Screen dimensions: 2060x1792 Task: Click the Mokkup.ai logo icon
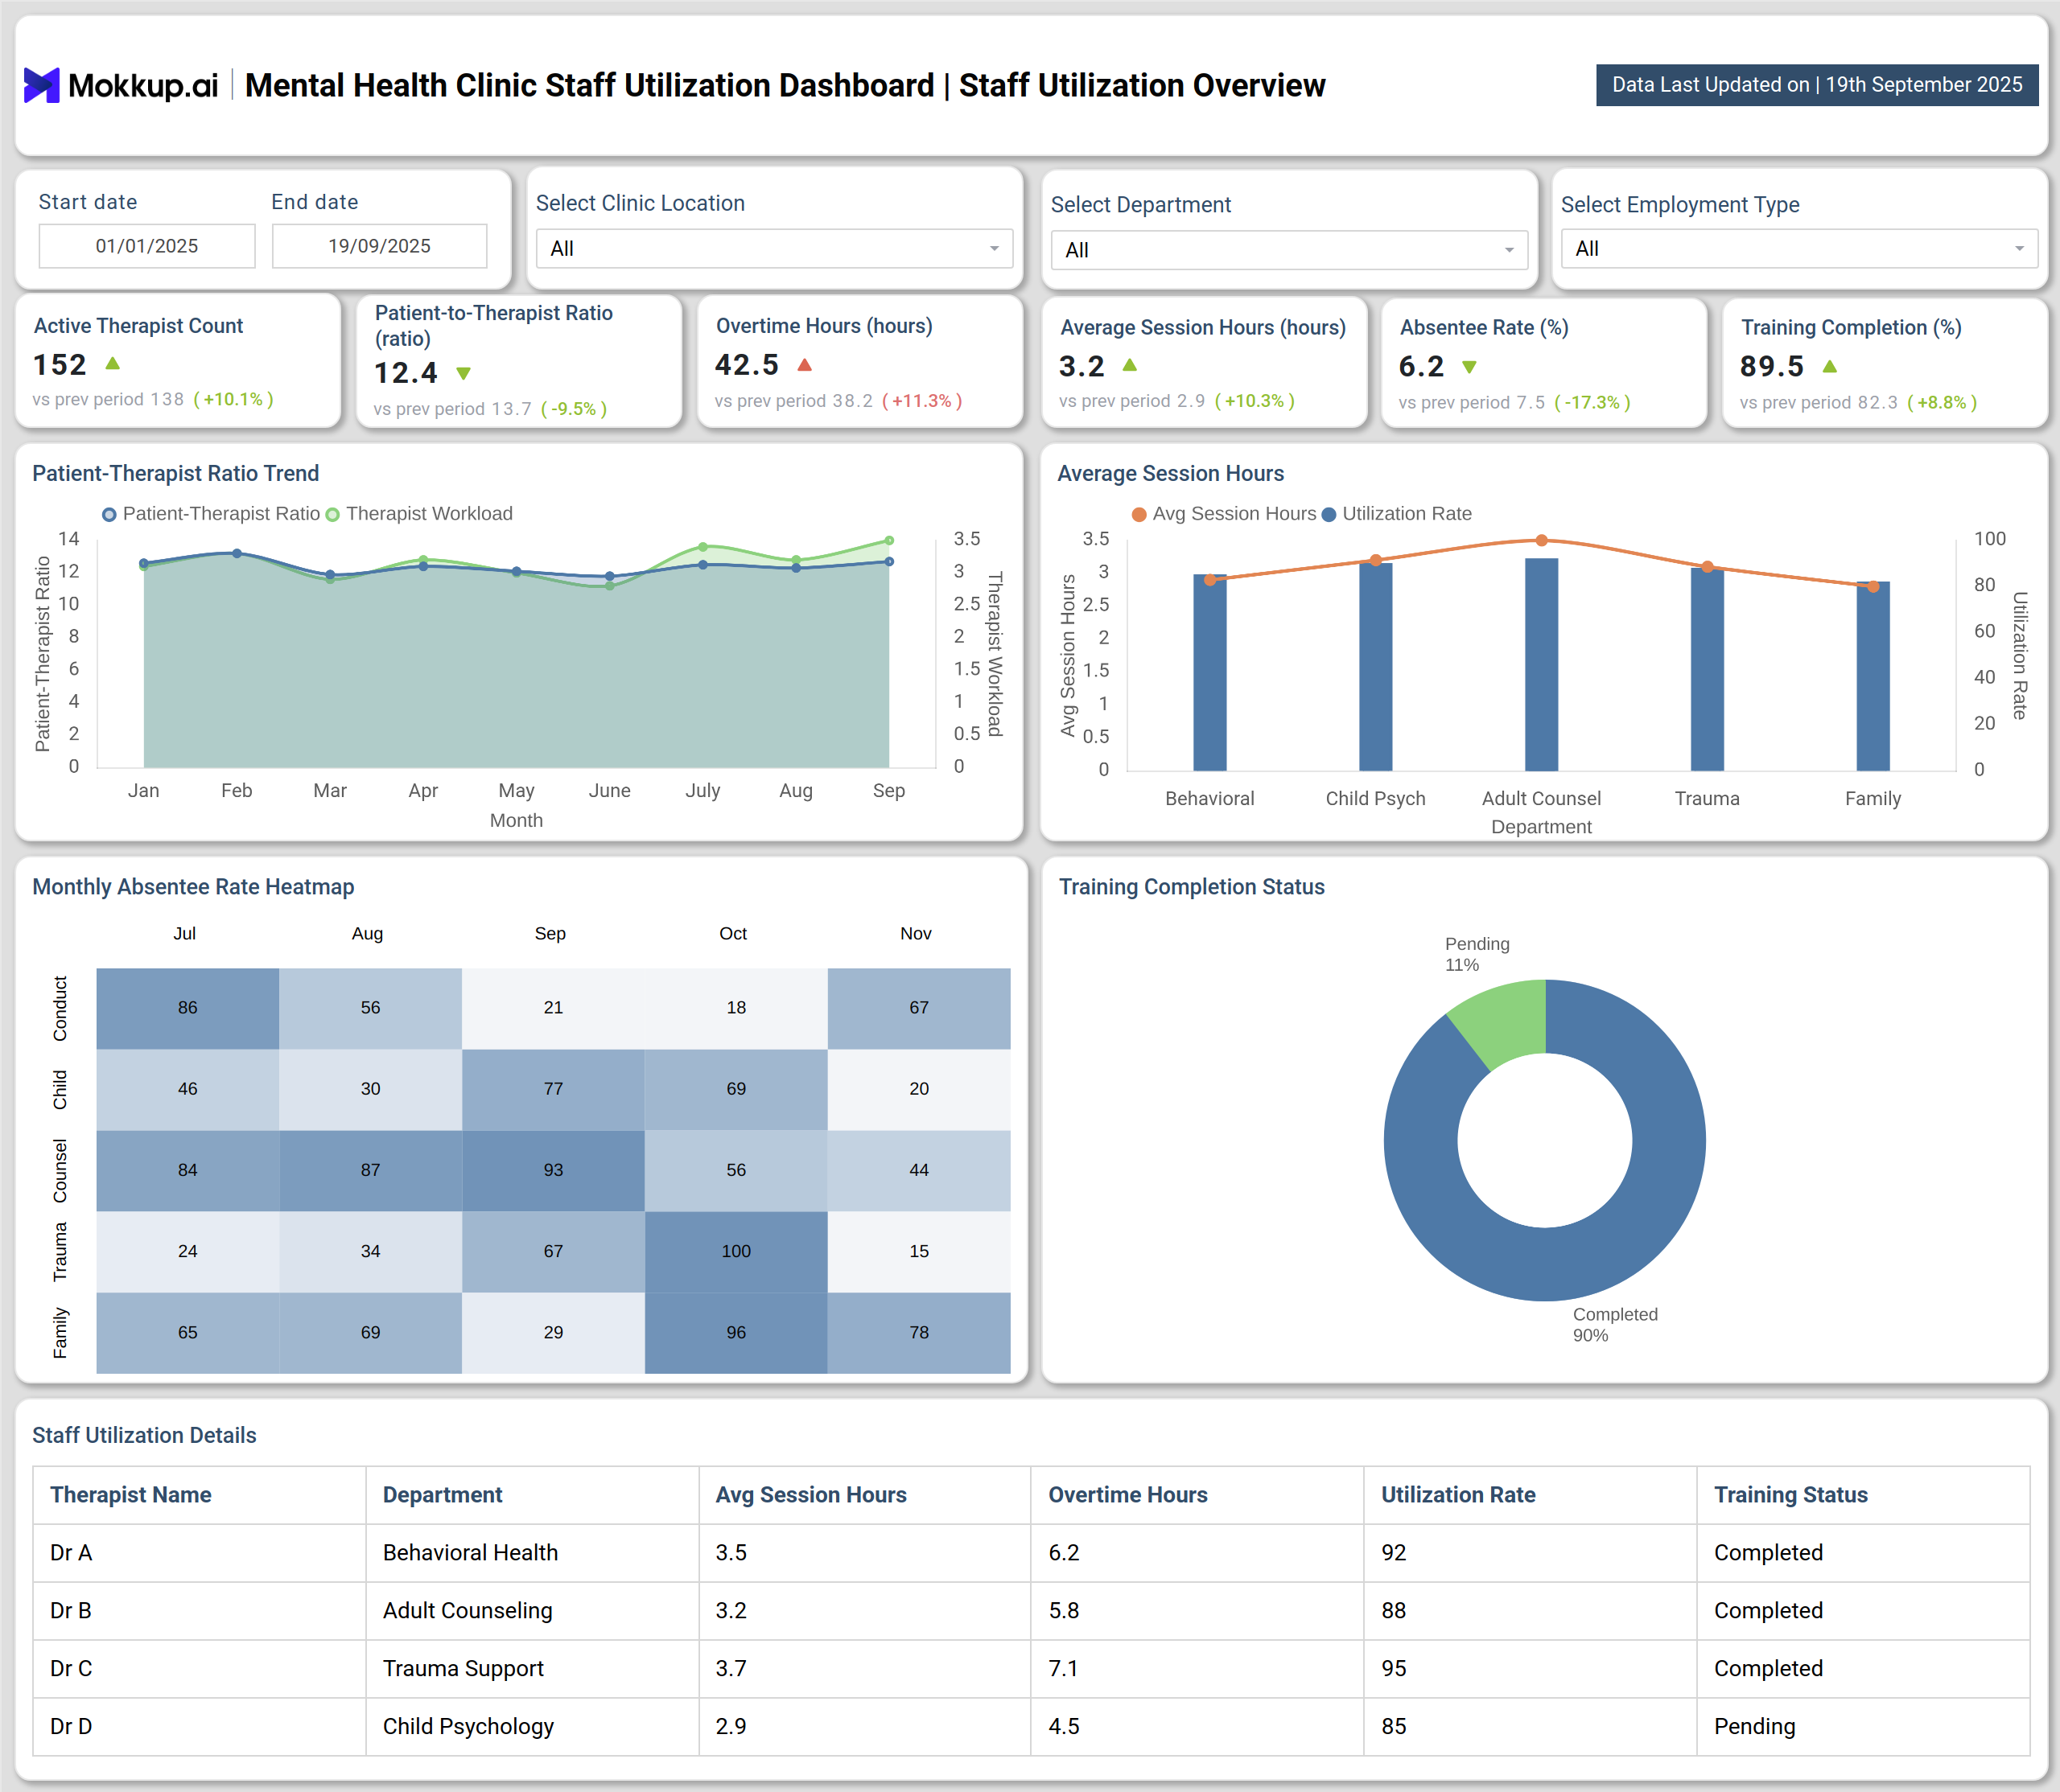42,85
